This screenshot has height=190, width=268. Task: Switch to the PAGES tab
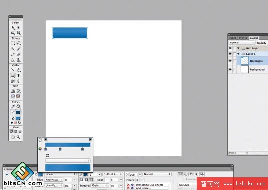tap(233, 38)
